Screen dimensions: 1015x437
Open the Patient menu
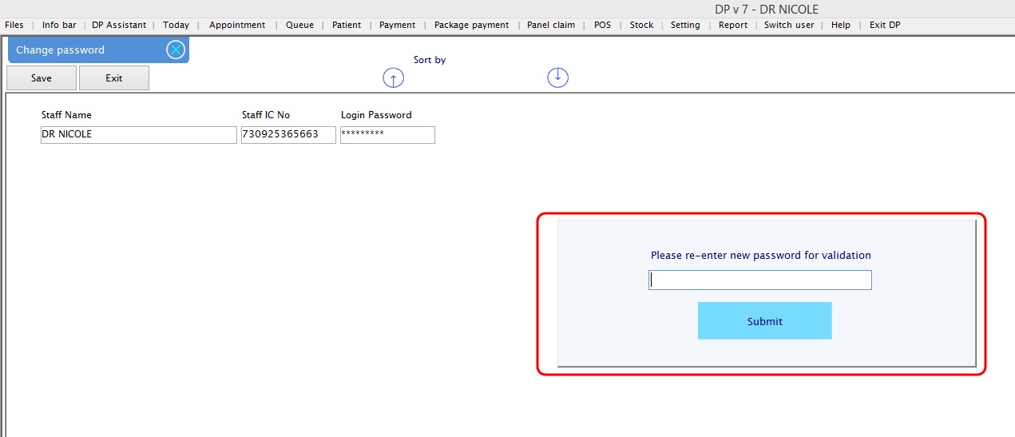(347, 25)
